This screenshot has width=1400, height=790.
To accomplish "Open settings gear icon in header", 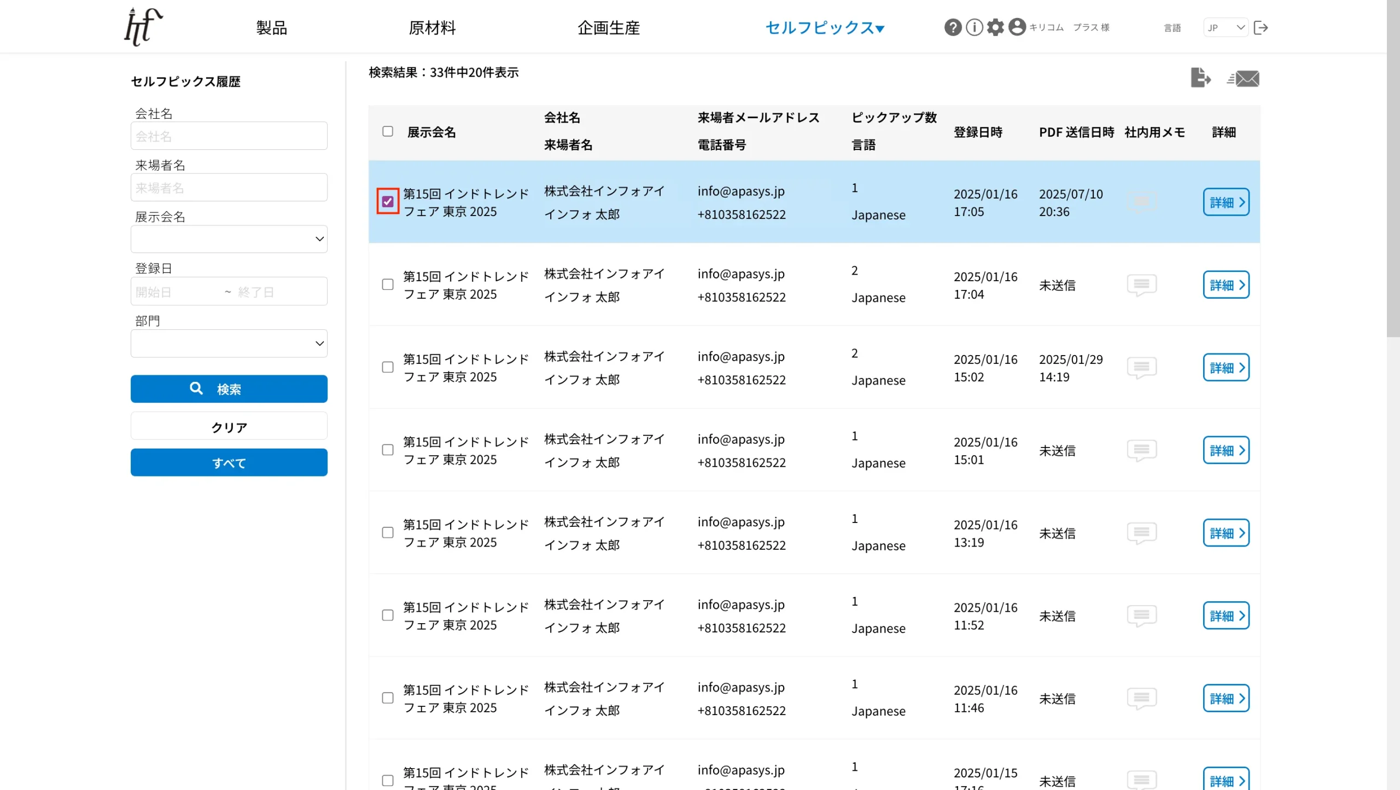I will pos(995,27).
